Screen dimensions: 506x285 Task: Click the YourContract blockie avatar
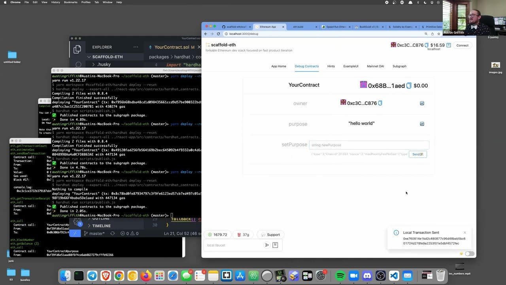pyautogui.click(x=363, y=85)
